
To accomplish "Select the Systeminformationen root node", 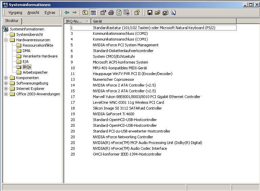I will pos(27,29).
